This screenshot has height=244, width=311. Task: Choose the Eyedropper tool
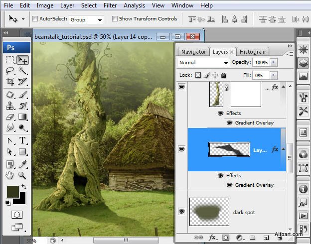tap(22, 164)
